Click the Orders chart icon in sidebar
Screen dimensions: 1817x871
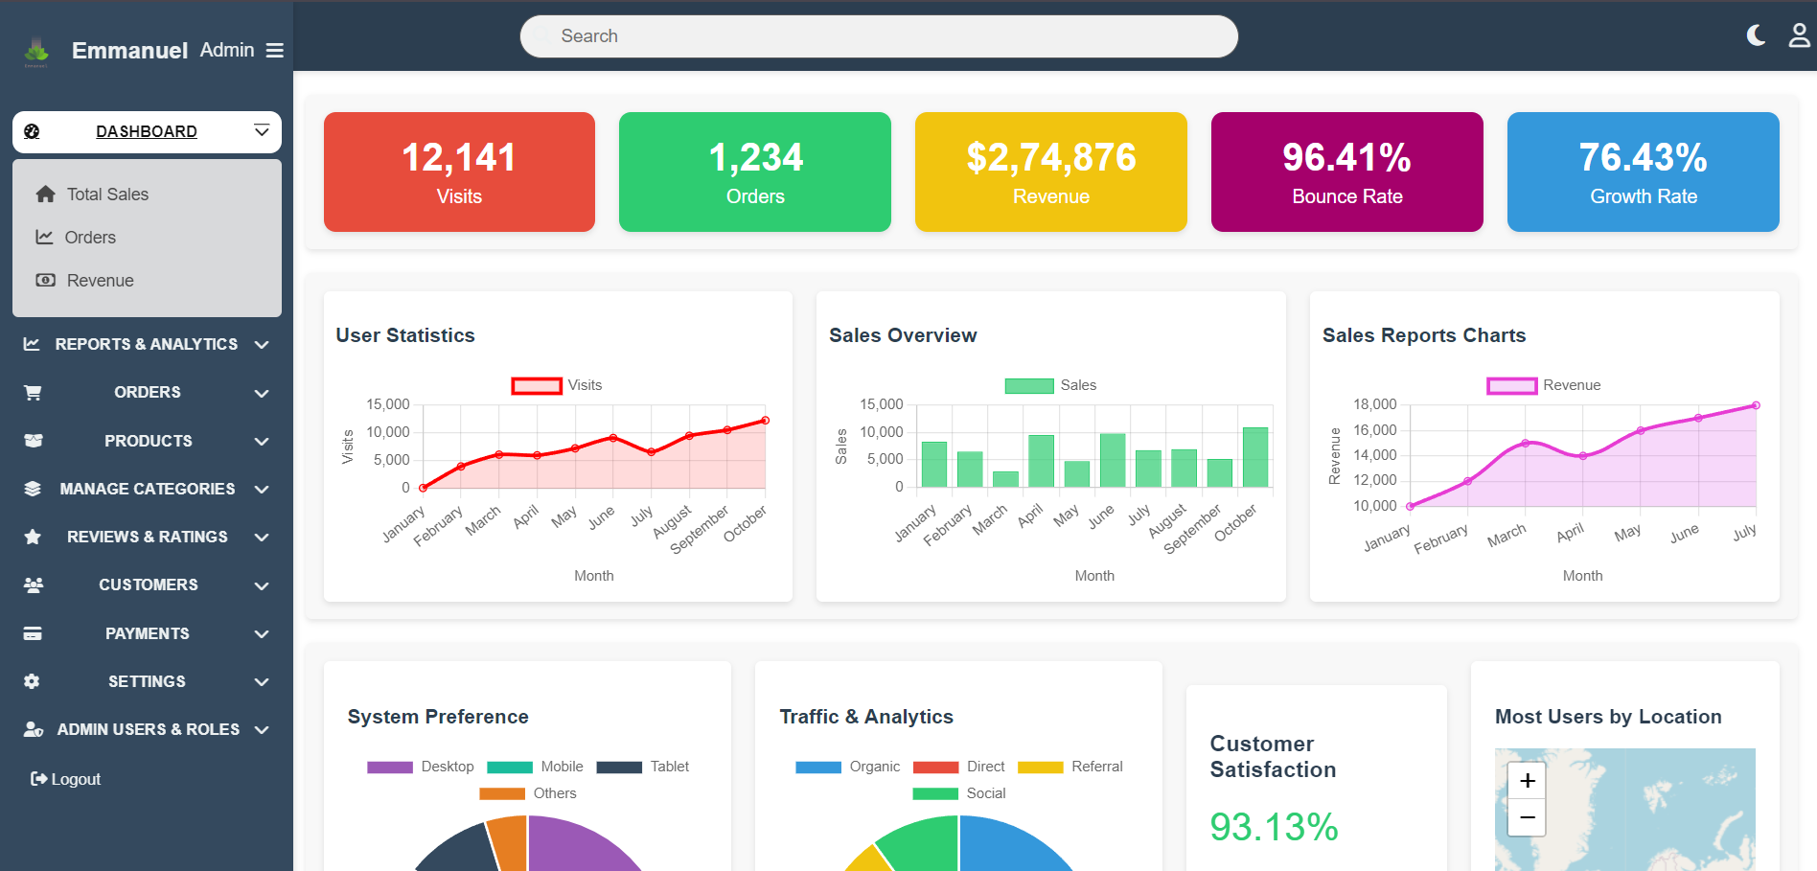pyautogui.click(x=45, y=237)
